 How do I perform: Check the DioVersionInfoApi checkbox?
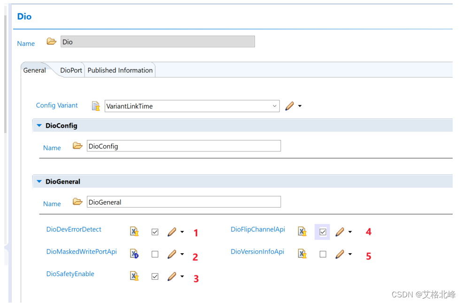(323, 254)
